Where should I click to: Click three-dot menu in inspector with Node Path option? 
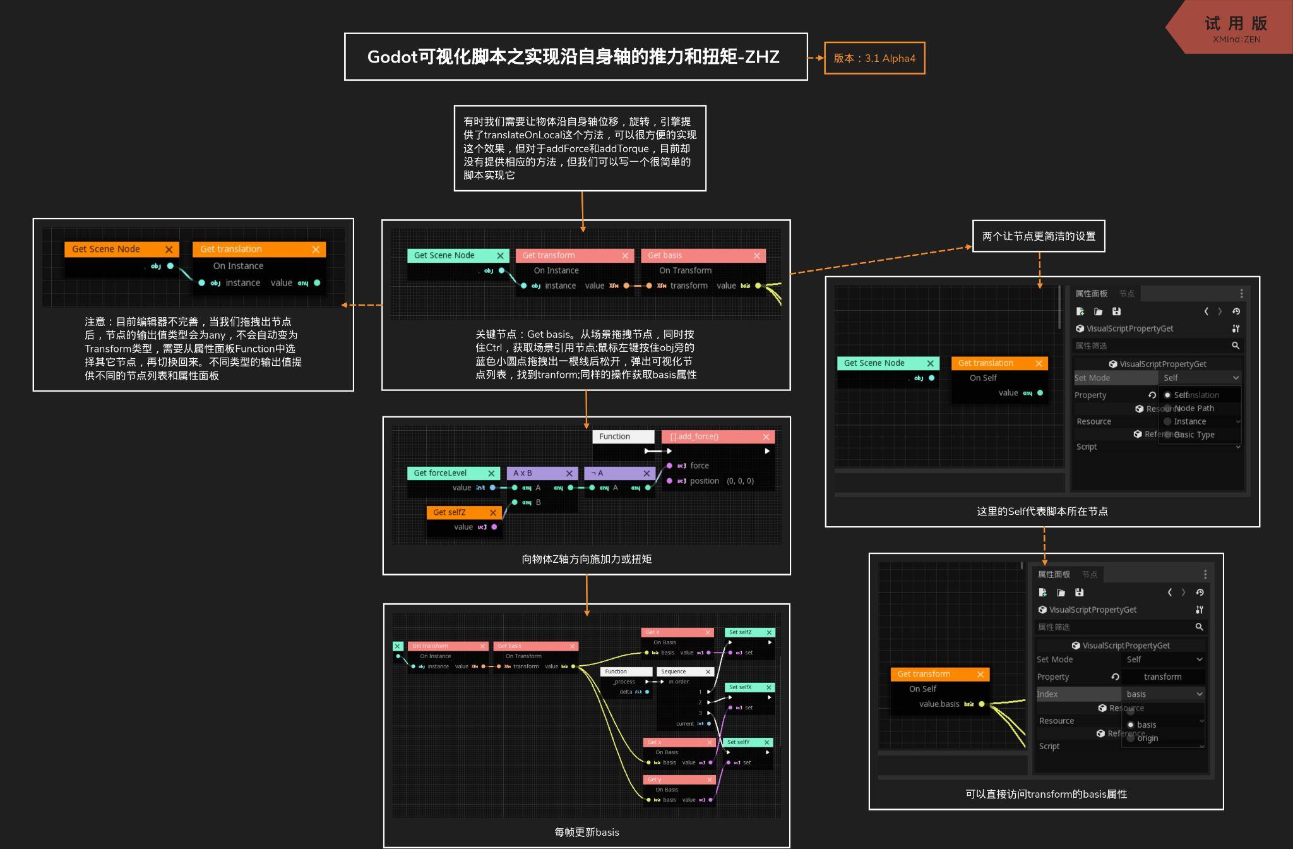1241,294
